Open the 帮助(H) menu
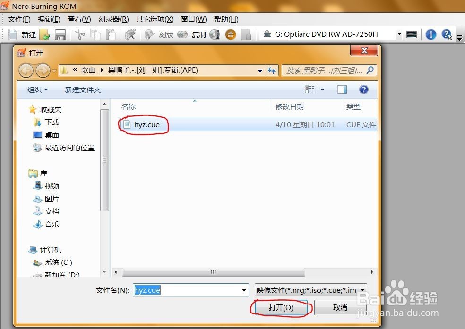Screen dimensions: 465x329 click(x=226, y=19)
